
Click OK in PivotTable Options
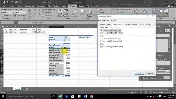(139, 73)
